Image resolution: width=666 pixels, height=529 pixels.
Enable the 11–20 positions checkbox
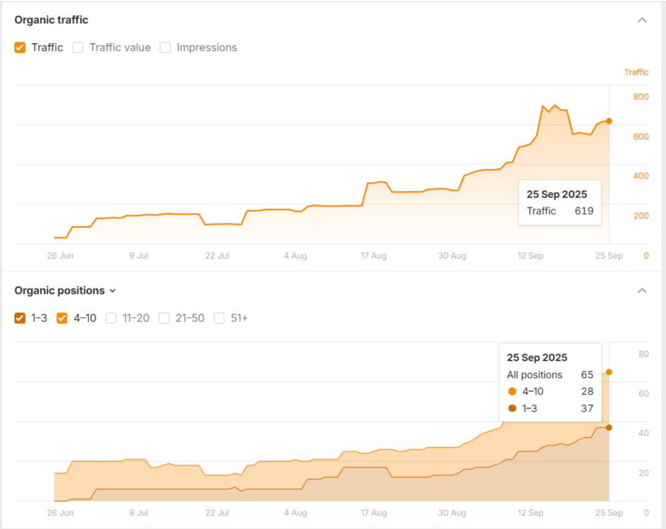[x=111, y=318]
